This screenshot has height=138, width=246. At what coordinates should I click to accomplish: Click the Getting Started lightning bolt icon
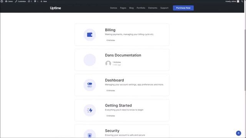click(x=90, y=110)
